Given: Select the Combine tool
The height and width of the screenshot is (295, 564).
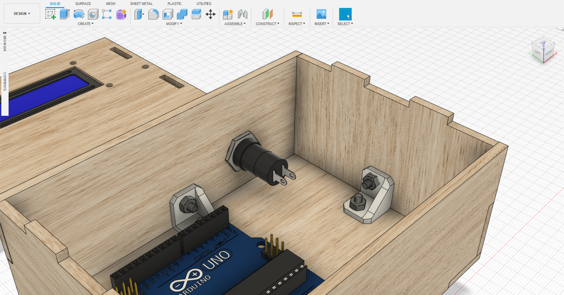Looking at the screenshot, I should (182, 14).
